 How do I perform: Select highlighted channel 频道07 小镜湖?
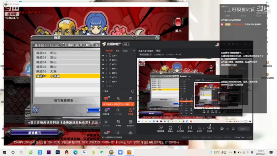tap(68, 76)
